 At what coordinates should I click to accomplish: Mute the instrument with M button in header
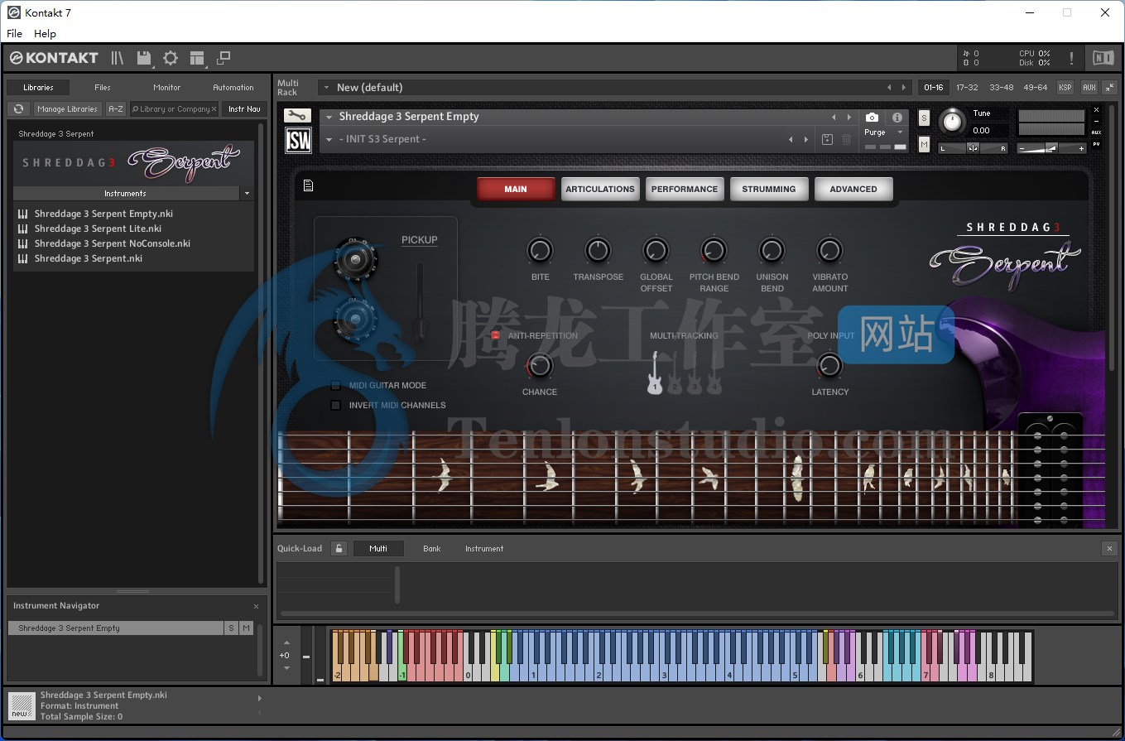tap(925, 144)
